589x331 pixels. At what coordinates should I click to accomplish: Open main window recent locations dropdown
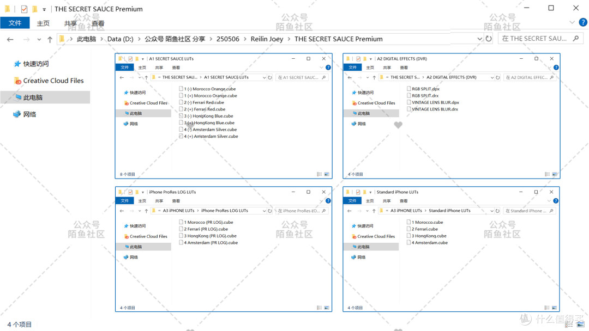(39, 39)
